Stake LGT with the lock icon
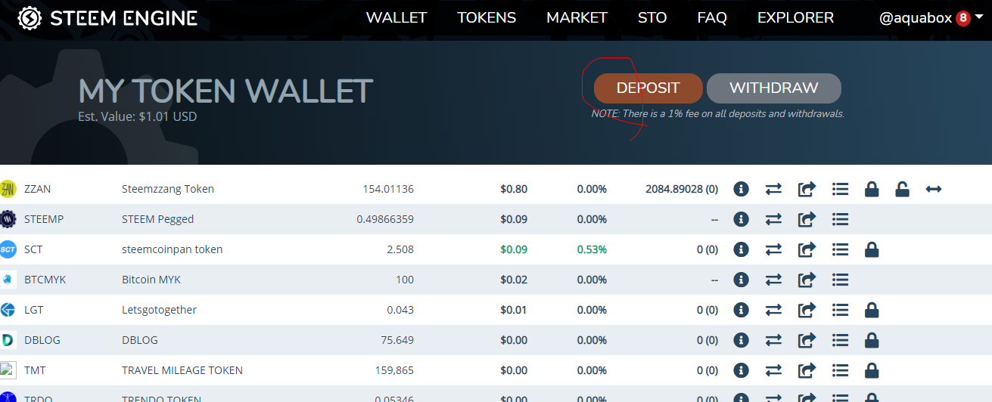This screenshot has height=402, width=992. pos(872,310)
